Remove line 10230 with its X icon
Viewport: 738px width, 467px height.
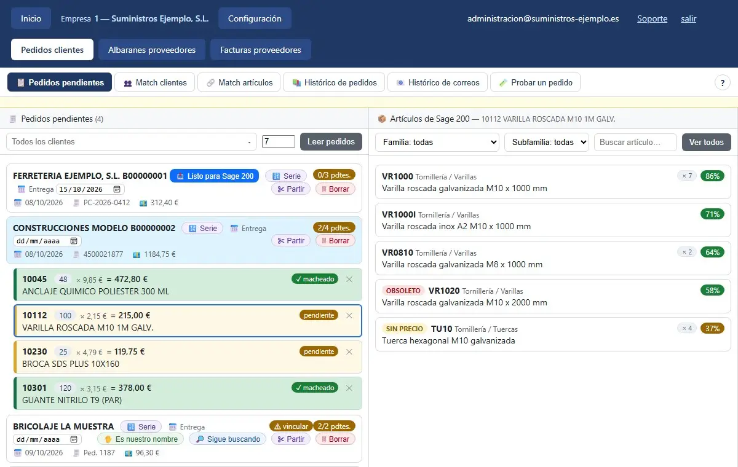pos(349,351)
